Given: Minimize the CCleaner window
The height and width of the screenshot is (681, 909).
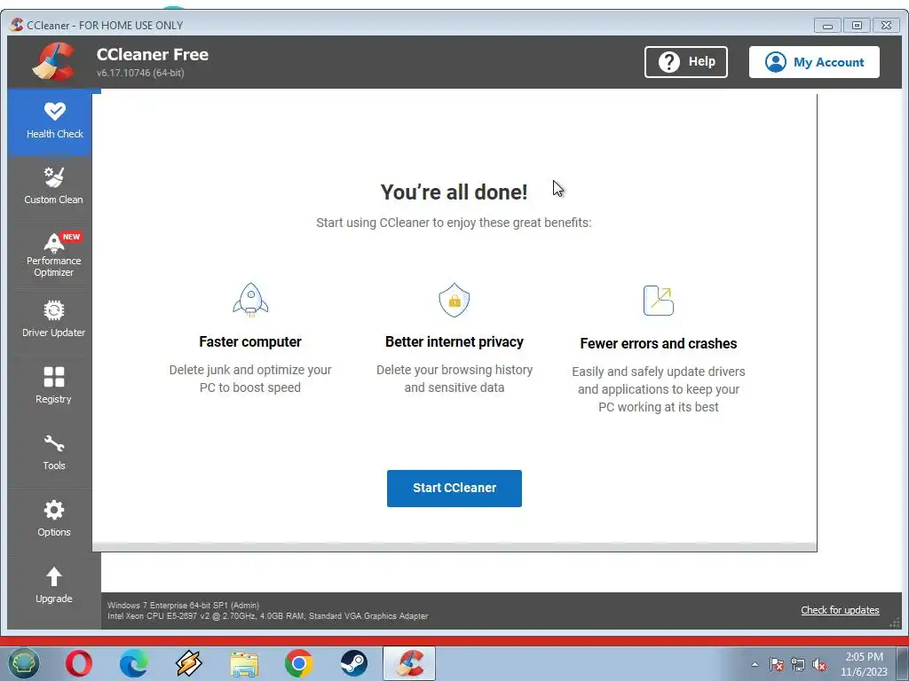Looking at the screenshot, I should pos(827,26).
